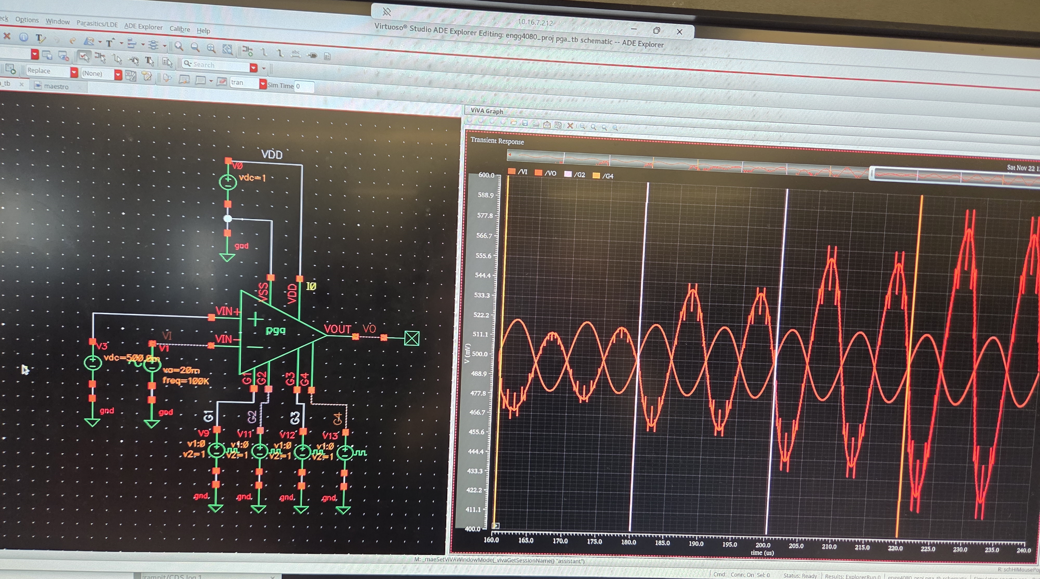
Task: Click the rotate triangle icon
Action: 89,41
